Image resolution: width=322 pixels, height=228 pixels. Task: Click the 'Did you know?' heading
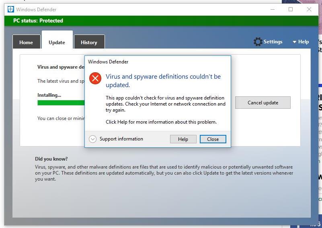51,159
